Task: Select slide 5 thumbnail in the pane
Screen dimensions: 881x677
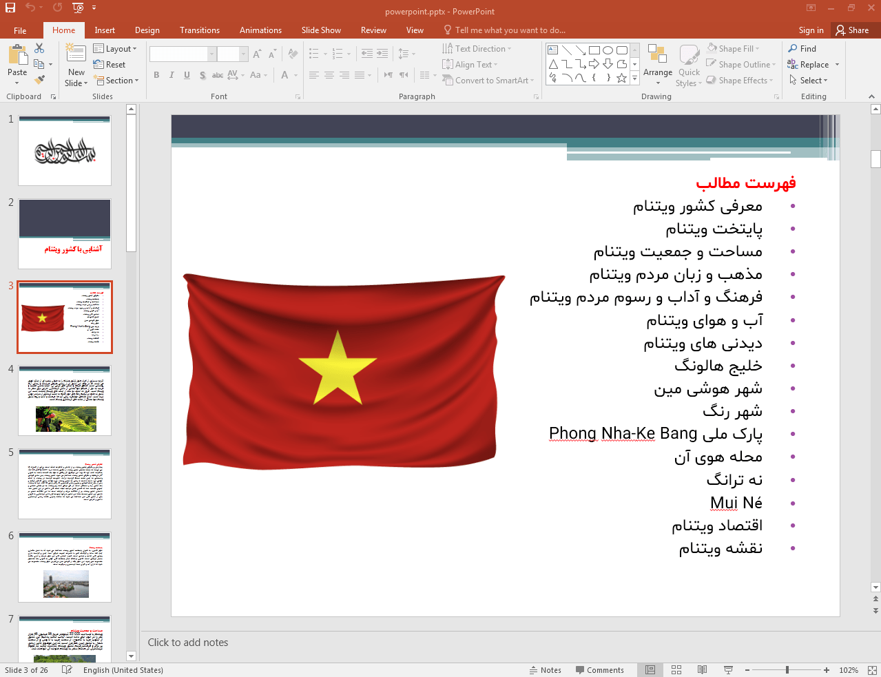Action: 64,483
